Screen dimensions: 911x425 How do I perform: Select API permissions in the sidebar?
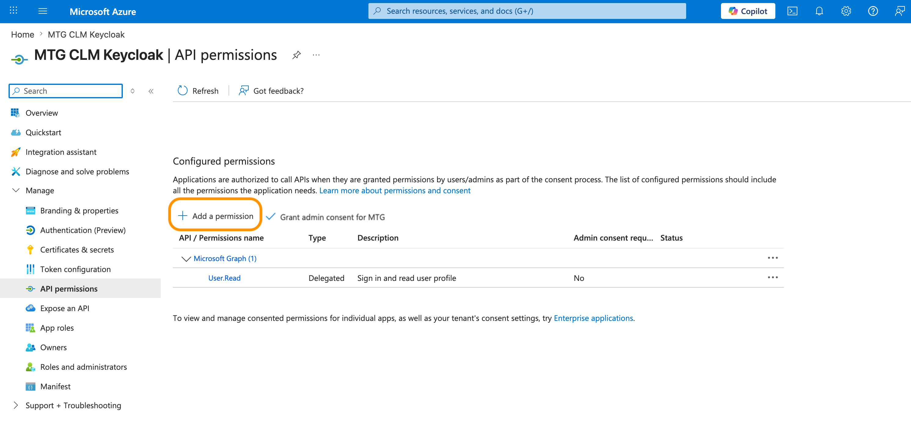(80, 289)
